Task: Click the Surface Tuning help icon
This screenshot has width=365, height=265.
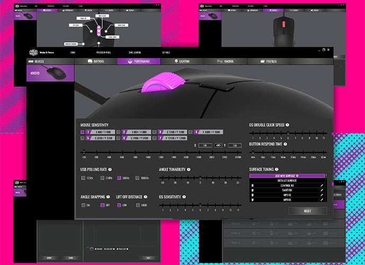Action: [275, 170]
